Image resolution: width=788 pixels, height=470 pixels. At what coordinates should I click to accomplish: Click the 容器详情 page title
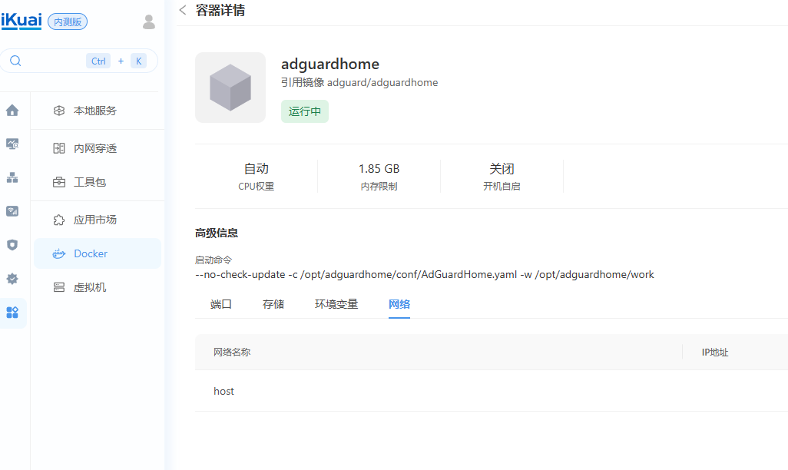[220, 10]
